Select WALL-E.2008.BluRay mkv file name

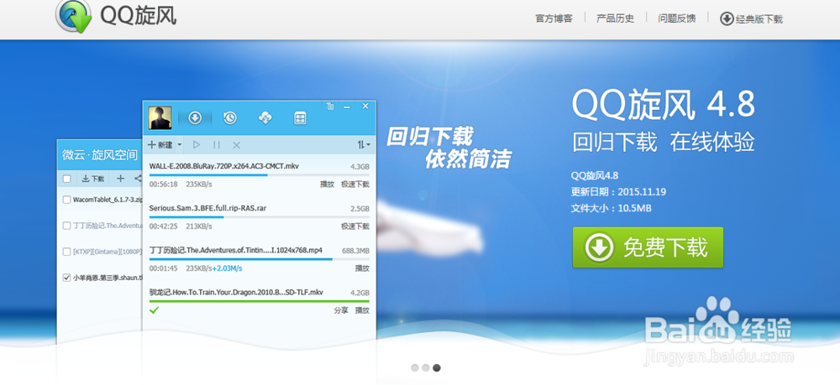tap(224, 166)
